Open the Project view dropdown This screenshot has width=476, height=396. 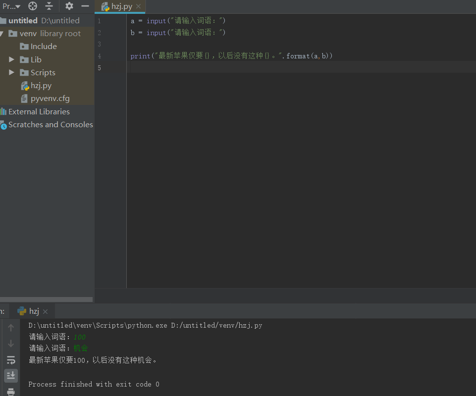tap(11, 6)
